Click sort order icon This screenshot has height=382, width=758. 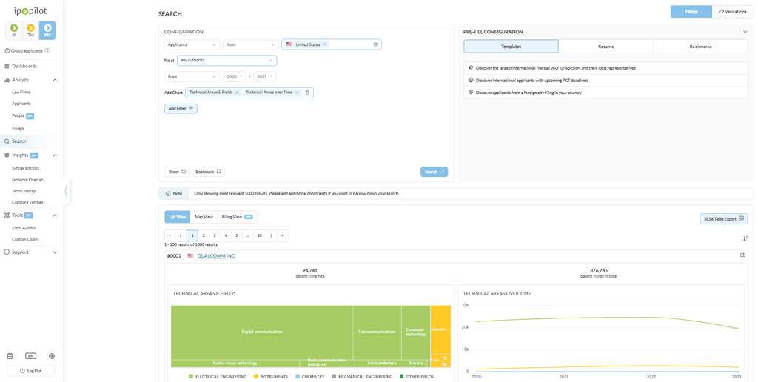pos(745,238)
